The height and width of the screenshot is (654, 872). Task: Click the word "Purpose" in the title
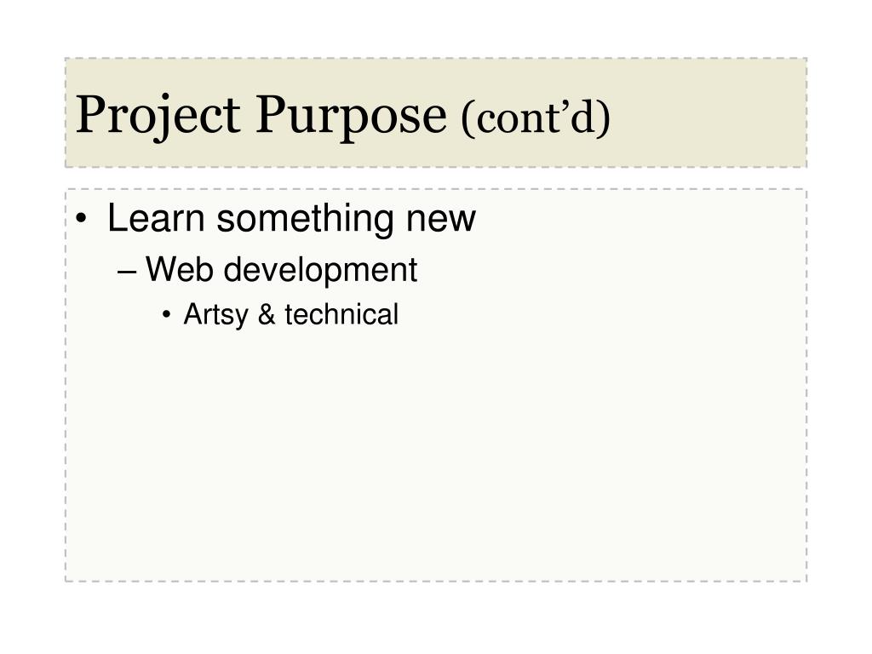click(351, 117)
